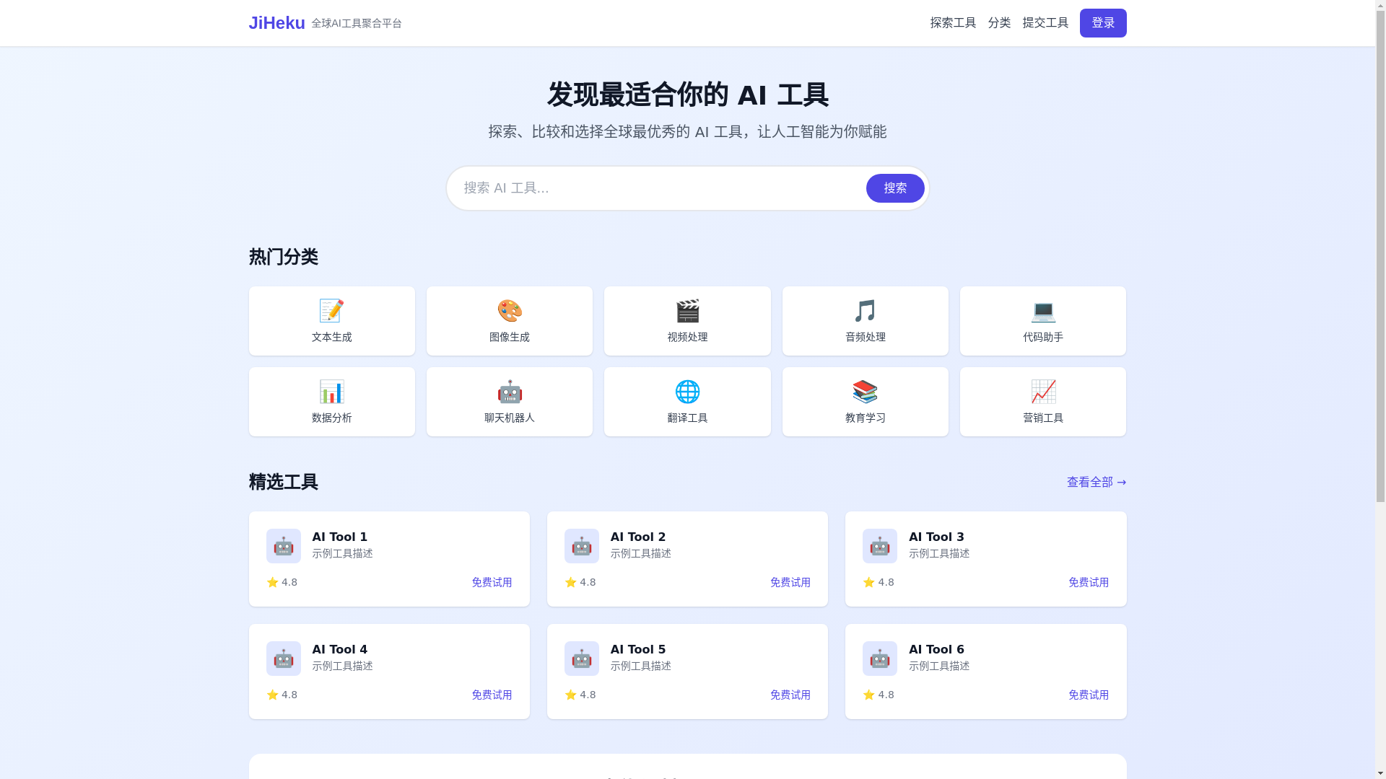Image resolution: width=1386 pixels, height=779 pixels.
Task: Open the 代码助手 laptop icon
Action: point(1043,311)
